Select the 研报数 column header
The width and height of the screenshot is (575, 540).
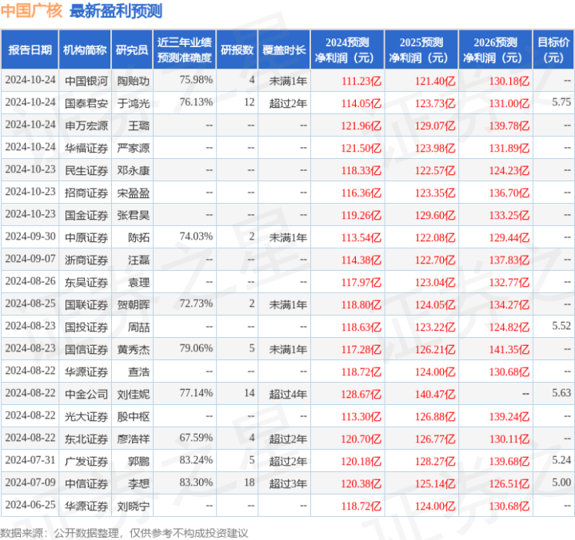tap(237, 50)
